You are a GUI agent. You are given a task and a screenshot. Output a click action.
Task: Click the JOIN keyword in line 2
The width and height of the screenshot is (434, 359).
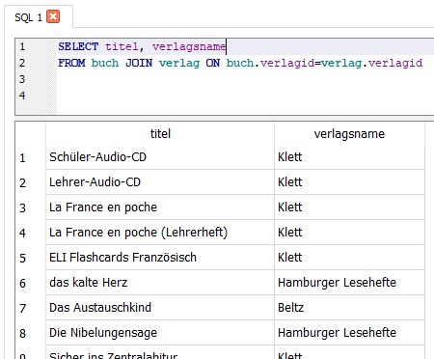[139, 63]
